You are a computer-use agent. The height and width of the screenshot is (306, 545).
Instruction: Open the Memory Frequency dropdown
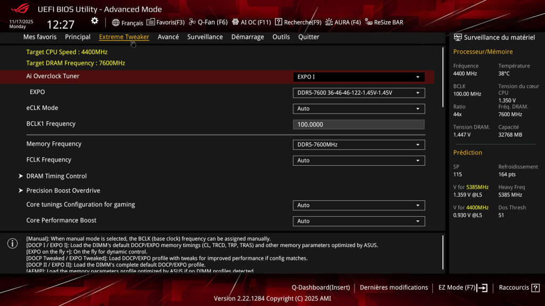pos(358,144)
